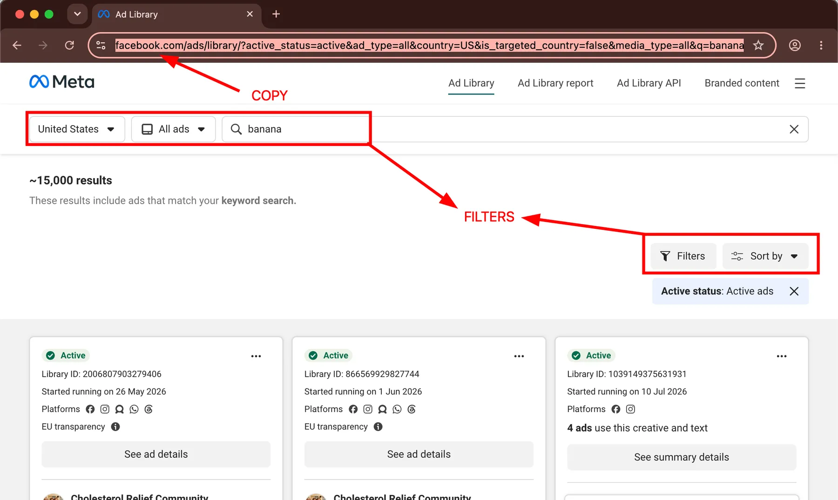Click the browser address bar URL
Viewport: 838px width, 500px height.
(x=429, y=45)
